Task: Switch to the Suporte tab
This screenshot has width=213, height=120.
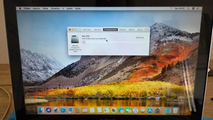Action: (132, 30)
